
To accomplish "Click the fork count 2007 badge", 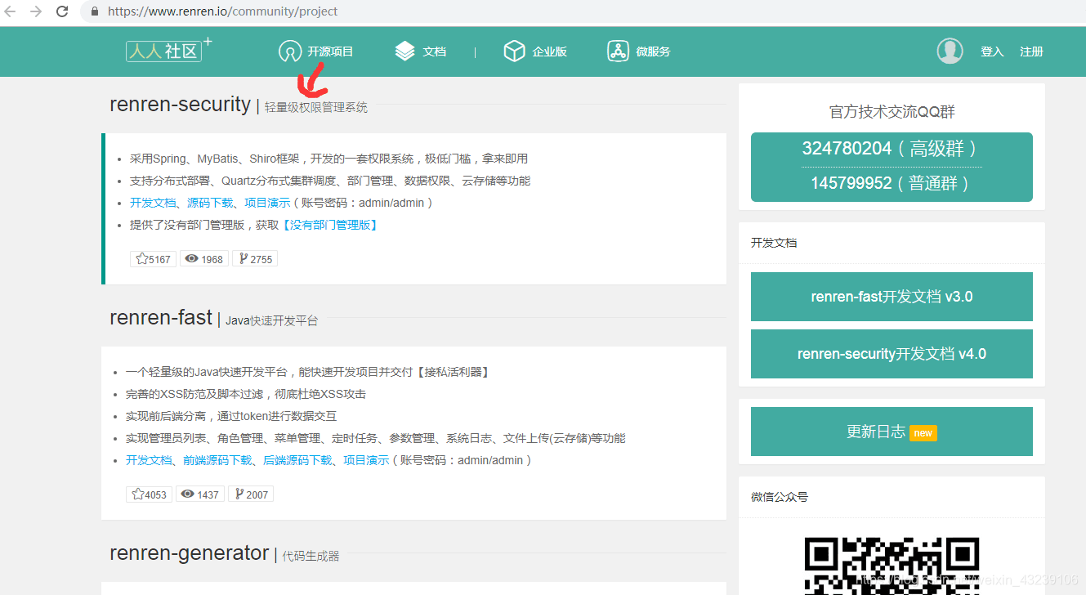I will [251, 494].
